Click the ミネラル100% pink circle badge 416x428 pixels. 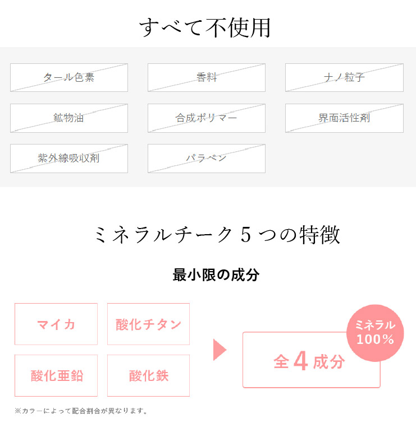point(375,333)
